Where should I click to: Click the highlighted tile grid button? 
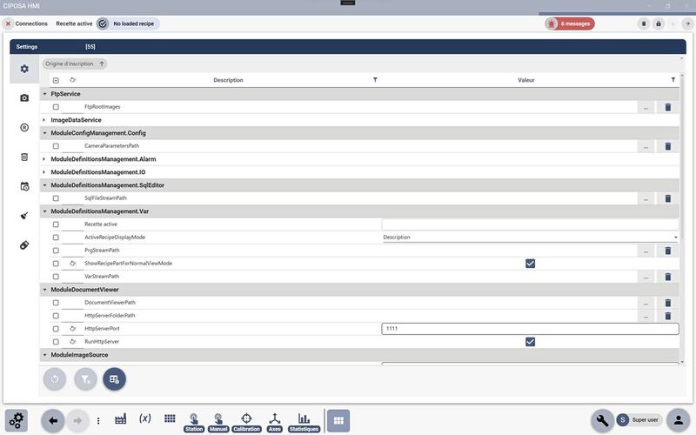click(338, 421)
